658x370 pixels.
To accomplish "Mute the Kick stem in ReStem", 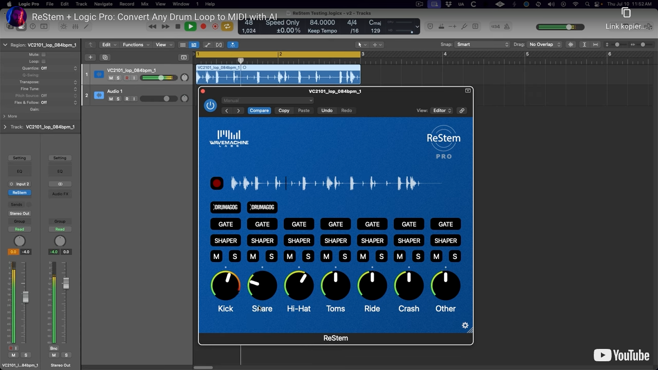I will click(216, 256).
